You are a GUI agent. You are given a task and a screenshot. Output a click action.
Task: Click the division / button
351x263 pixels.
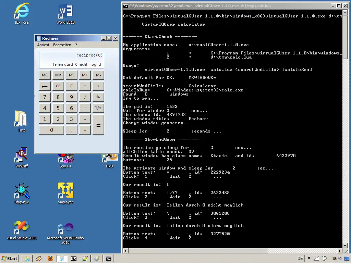point(85,97)
